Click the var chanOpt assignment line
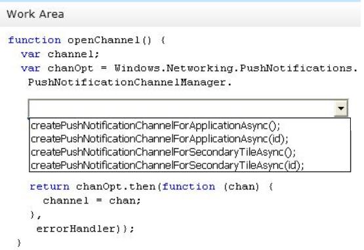This screenshot has height=250, width=364. [x=190, y=68]
